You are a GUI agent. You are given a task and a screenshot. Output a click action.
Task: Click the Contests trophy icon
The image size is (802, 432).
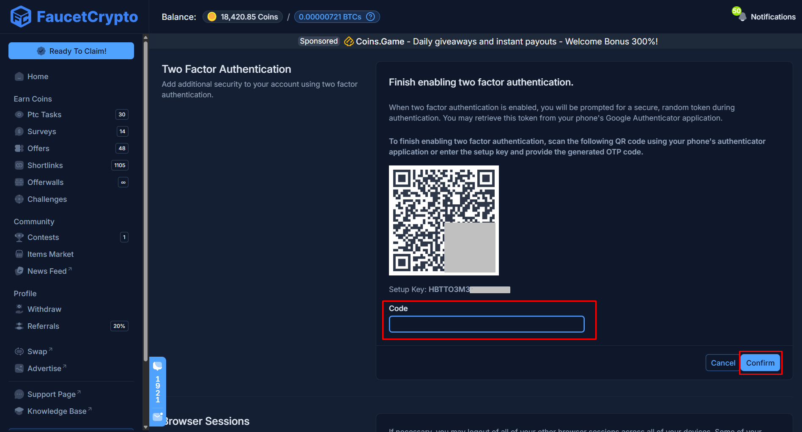click(x=19, y=237)
